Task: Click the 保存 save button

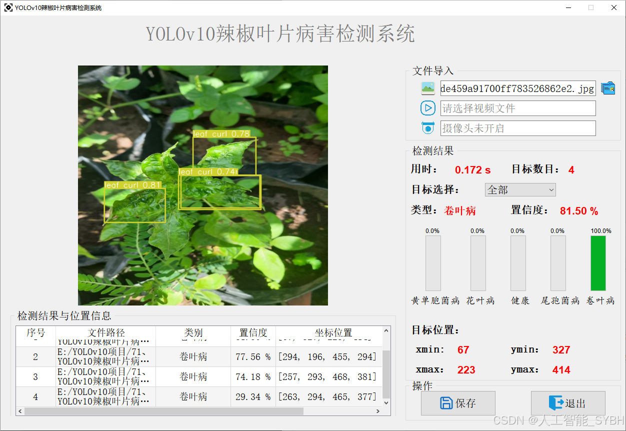Action: (x=458, y=403)
